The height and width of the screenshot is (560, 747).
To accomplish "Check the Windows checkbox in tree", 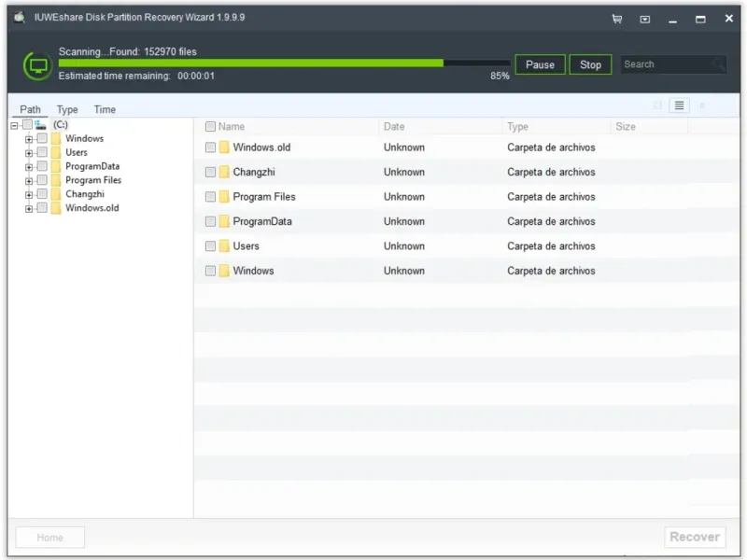I will pos(42,138).
